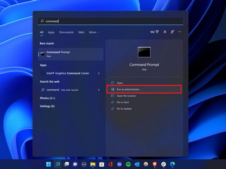
Task: Click the search box containing 'command'
Action: (110, 21)
